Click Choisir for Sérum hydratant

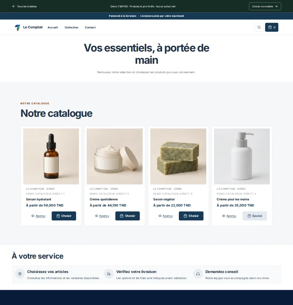tap(64, 216)
